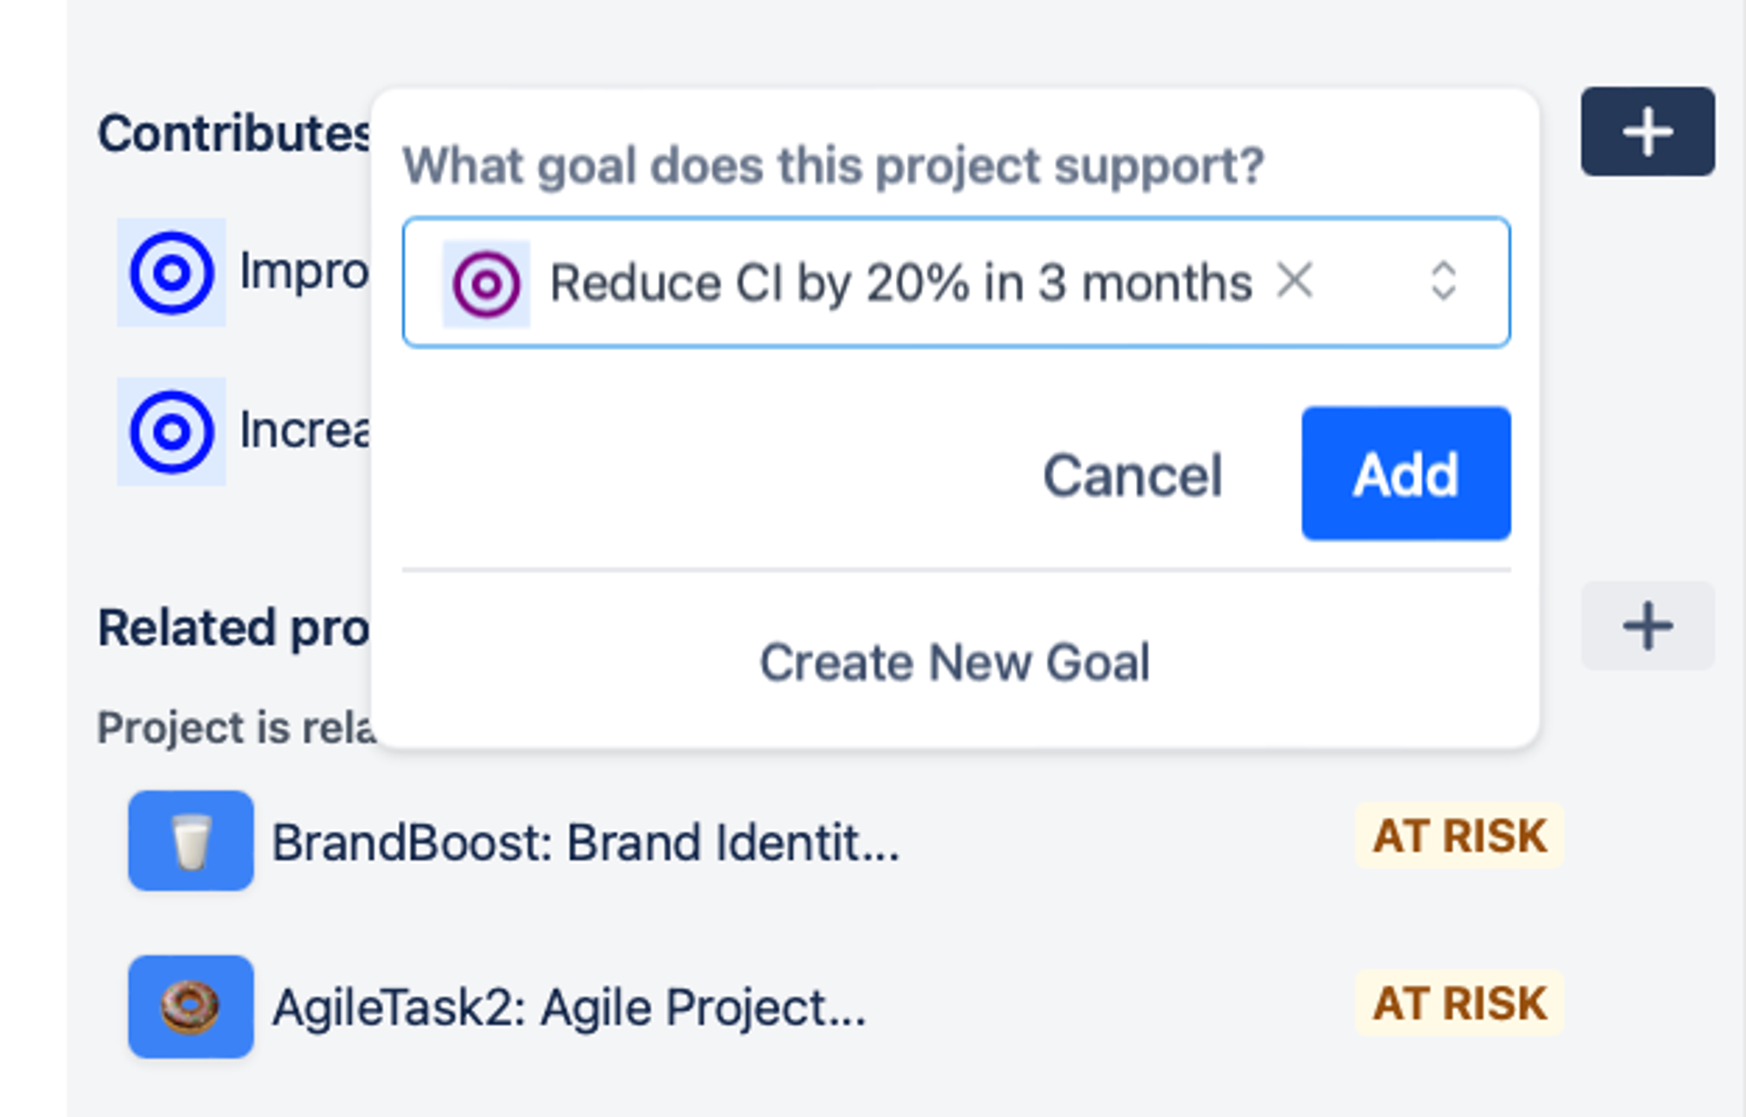This screenshot has height=1117, width=1746.
Task: Open the 'Reduce CI by 20% in 3 months' combo box
Action: [900, 283]
